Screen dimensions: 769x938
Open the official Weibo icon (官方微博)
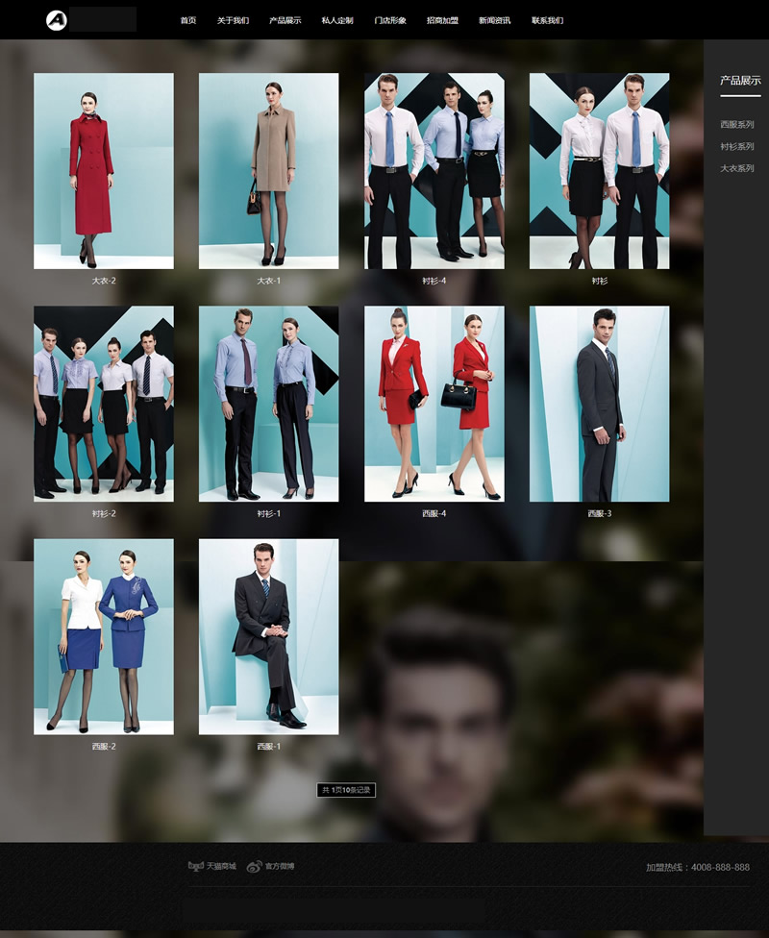(255, 866)
